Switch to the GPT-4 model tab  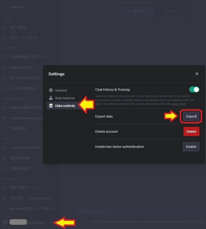[173, 11]
